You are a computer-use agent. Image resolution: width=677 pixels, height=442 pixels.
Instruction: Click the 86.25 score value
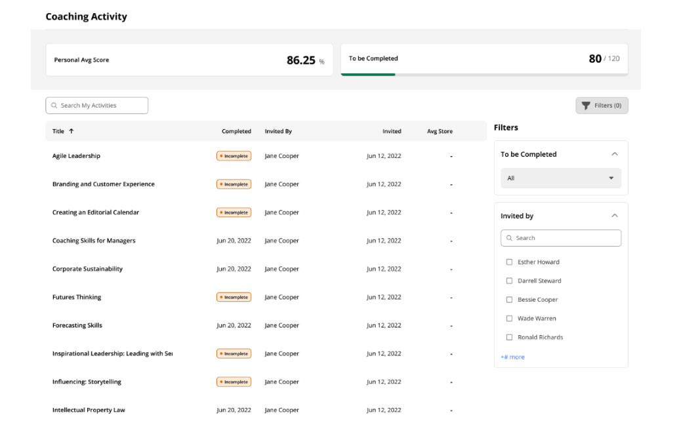(301, 60)
